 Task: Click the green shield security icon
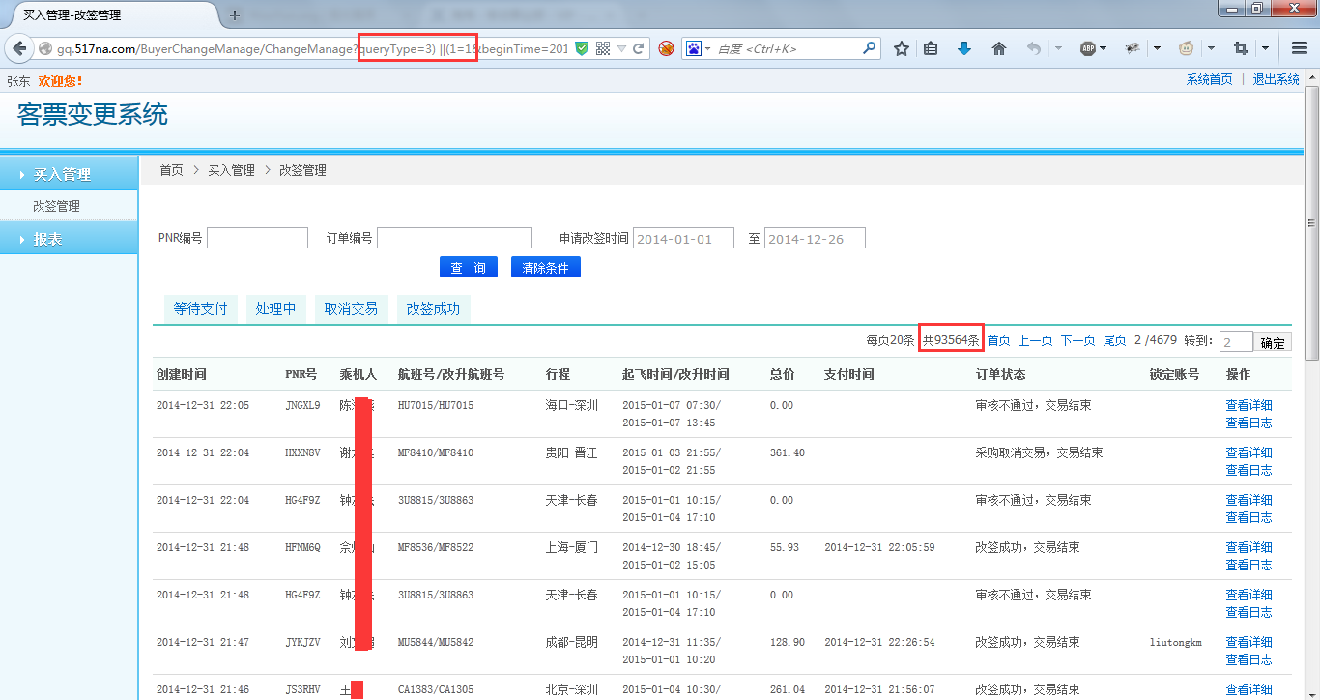(581, 48)
